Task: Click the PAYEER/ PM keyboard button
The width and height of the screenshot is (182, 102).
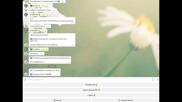Action: click(x=91, y=85)
